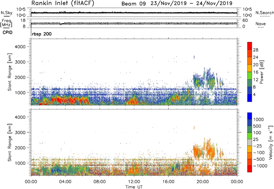
Task: Click the 'N.Sky' legend label
Action: pyautogui.click(x=7, y=13)
